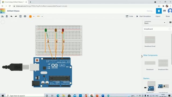Open Microsoft Store from the taskbar
This screenshot has height=97, width=172.
pos(69,96)
